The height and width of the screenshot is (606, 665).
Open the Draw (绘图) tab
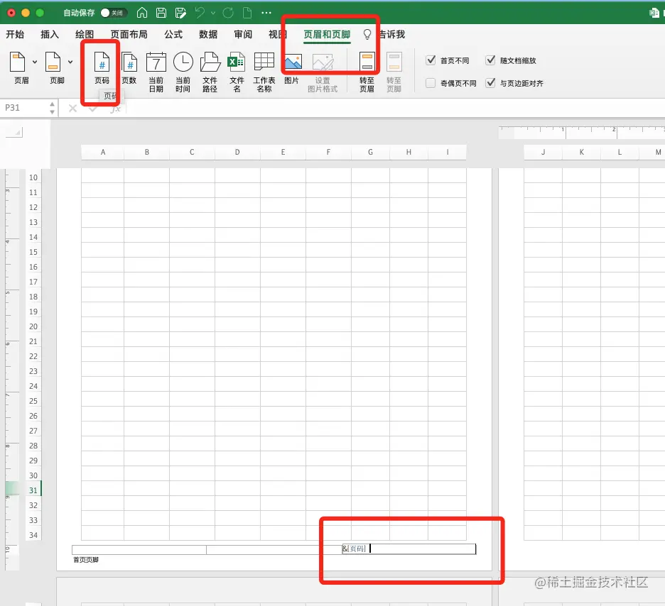click(85, 34)
